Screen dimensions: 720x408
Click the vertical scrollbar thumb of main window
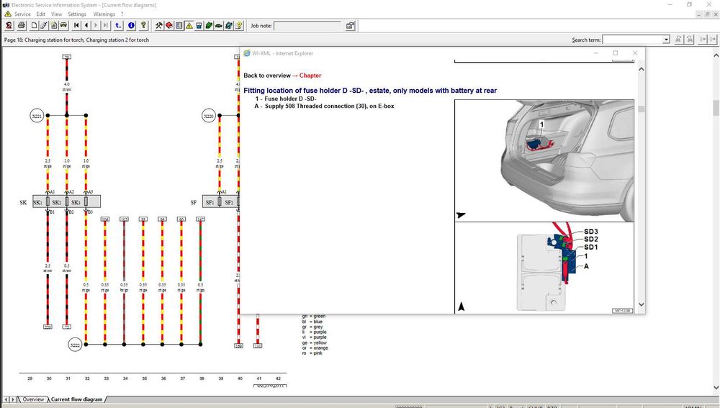pyautogui.click(x=716, y=108)
